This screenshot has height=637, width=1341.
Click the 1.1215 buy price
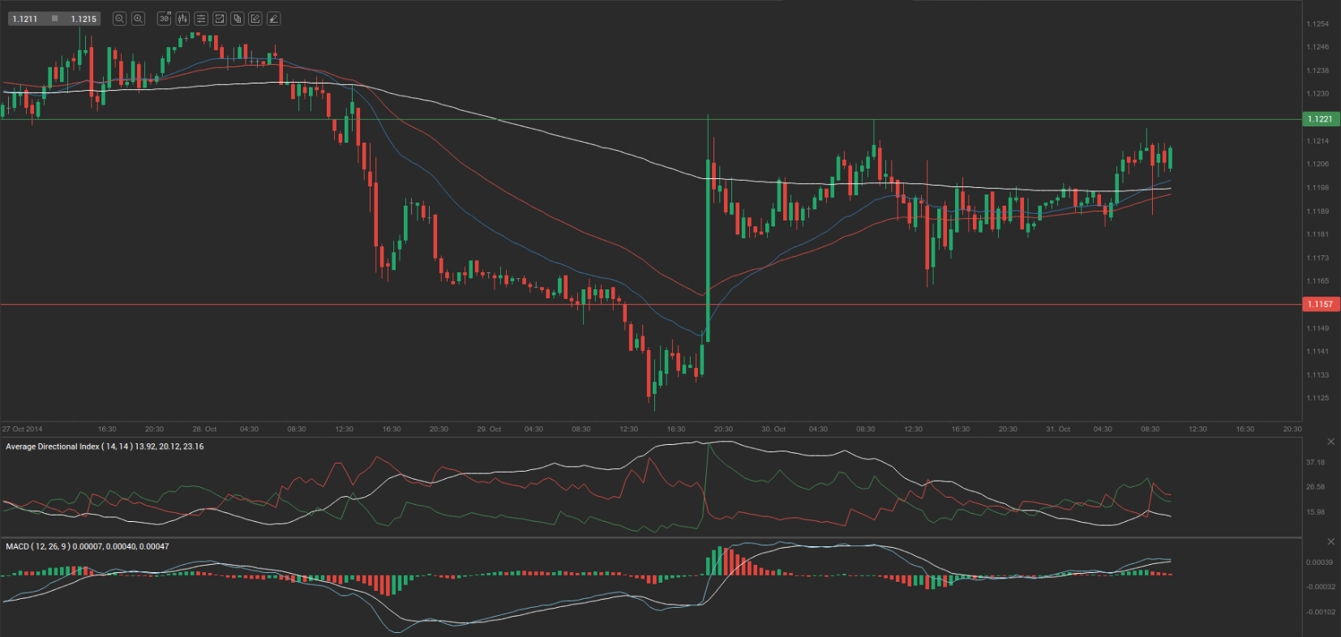(x=84, y=19)
